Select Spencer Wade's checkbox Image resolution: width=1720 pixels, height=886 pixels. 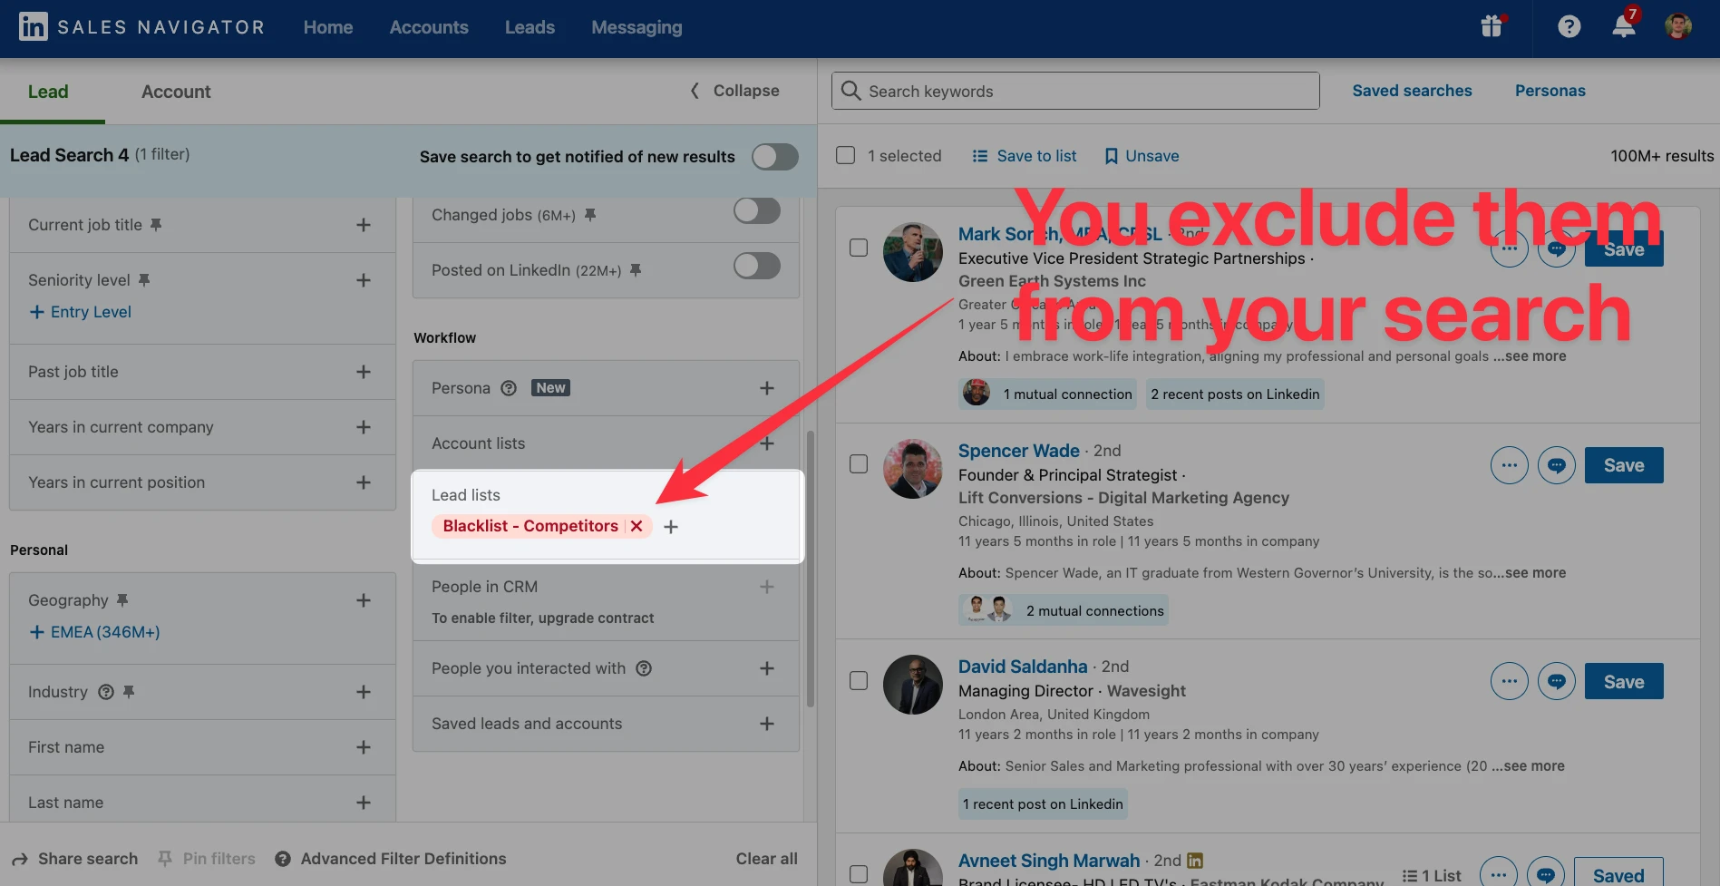pyautogui.click(x=859, y=463)
